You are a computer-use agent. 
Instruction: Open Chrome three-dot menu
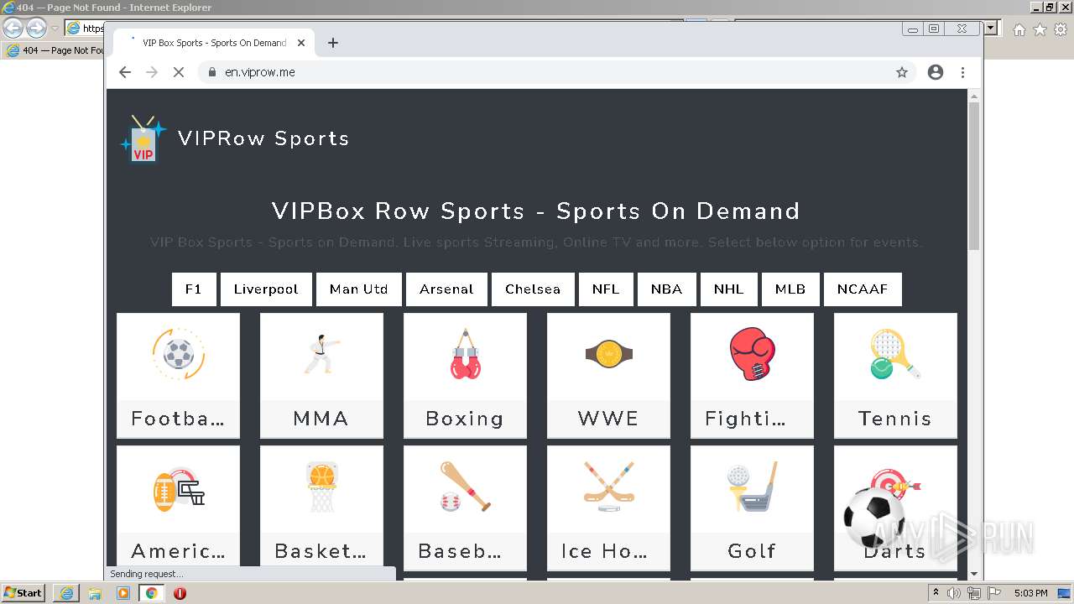(962, 72)
